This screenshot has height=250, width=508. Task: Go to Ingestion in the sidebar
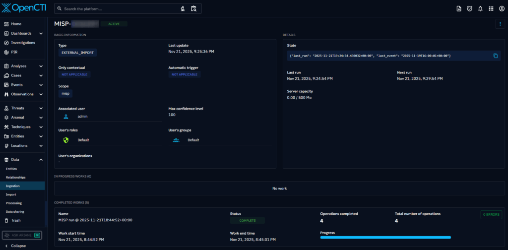point(13,186)
